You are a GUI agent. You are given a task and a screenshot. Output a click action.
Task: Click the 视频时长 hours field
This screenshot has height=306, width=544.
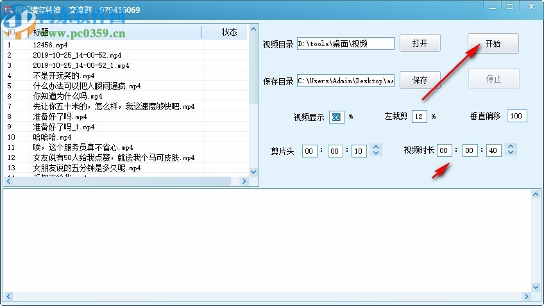(x=444, y=150)
